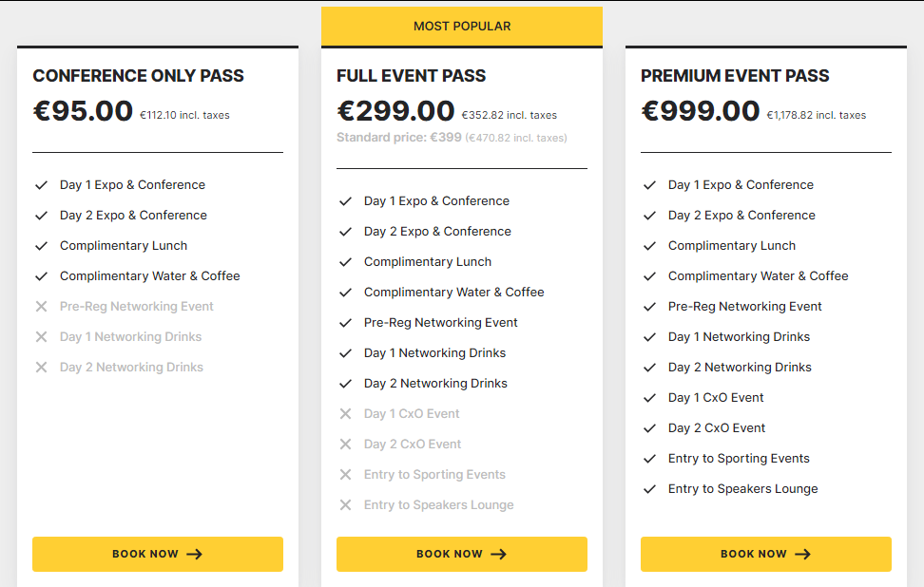Click the checkmark by Premium Day 2 CxO Event
Screen dimensions: 924x587
pos(649,428)
